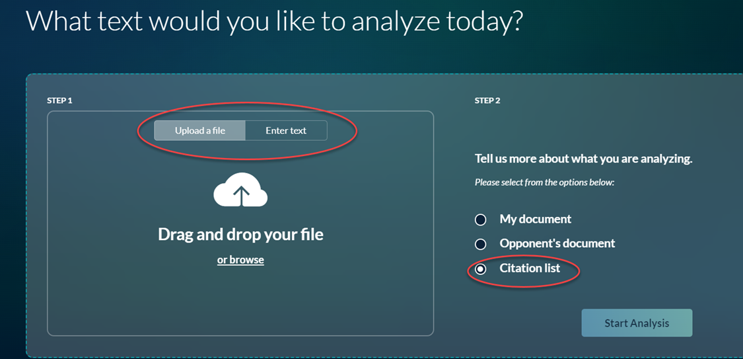Click the My document label text
Image resolution: width=743 pixels, height=359 pixels.
pos(536,219)
